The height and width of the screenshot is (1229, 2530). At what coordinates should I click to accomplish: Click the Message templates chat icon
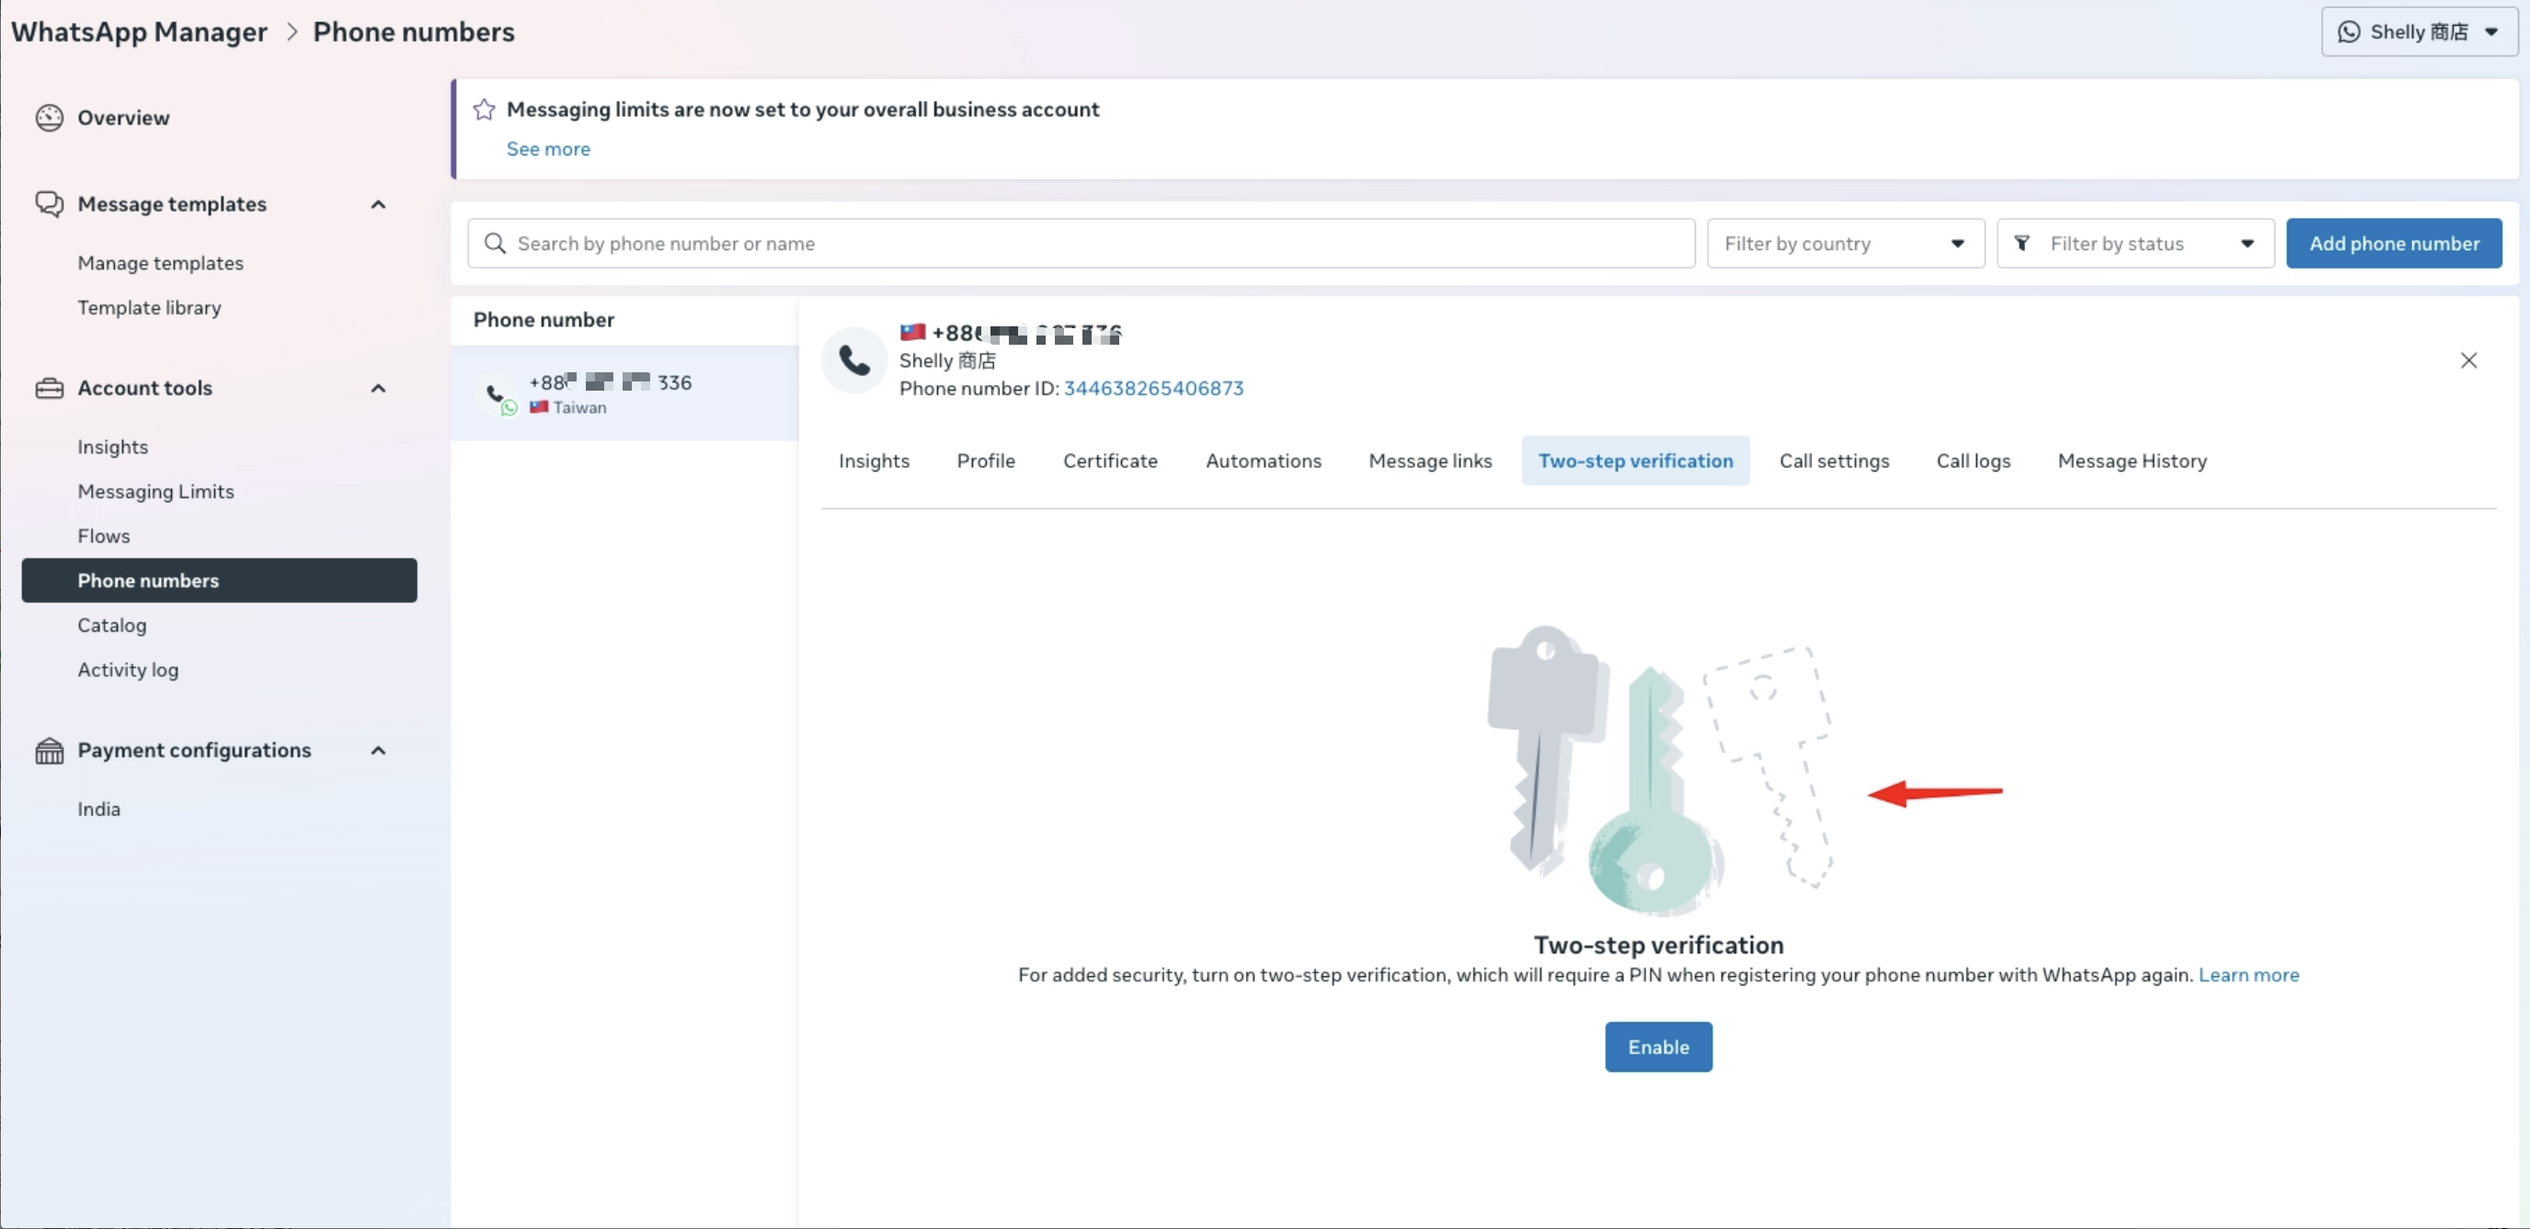pyautogui.click(x=49, y=204)
